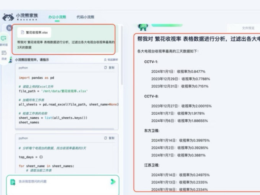Image resolution: width=260 pixels, height=195 pixels.
Task: Click the user avatar "h"
Action: click(x=10, y=28)
